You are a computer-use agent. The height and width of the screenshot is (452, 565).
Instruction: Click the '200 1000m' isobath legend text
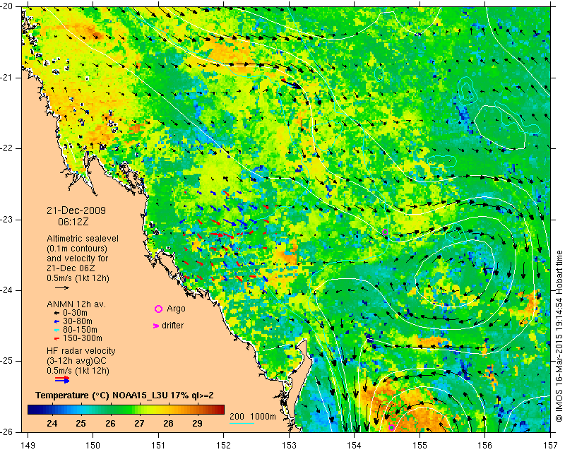253,417
